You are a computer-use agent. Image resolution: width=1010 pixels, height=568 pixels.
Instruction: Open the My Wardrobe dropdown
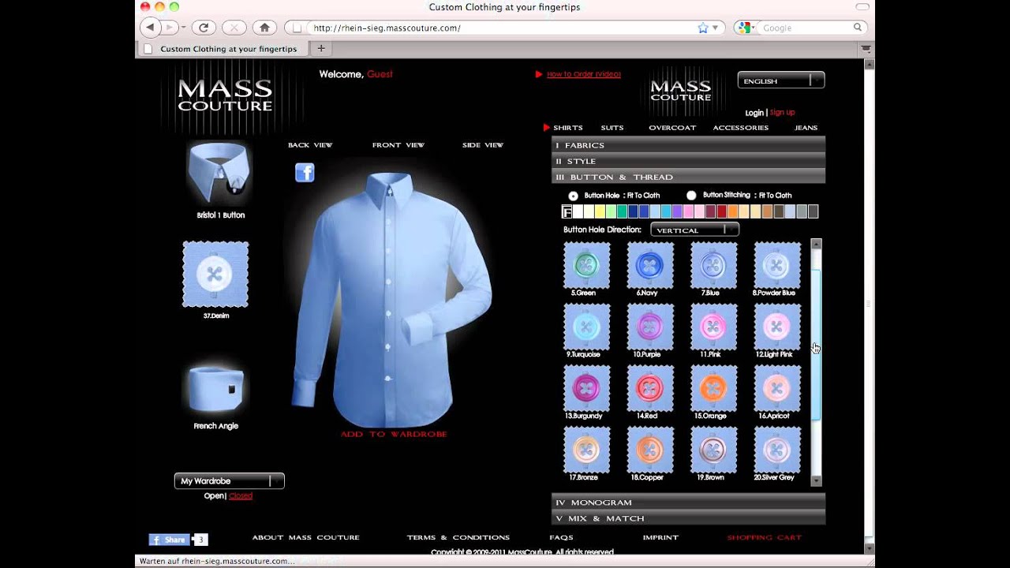tap(229, 480)
